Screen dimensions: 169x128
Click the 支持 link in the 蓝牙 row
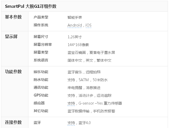coord(71,123)
